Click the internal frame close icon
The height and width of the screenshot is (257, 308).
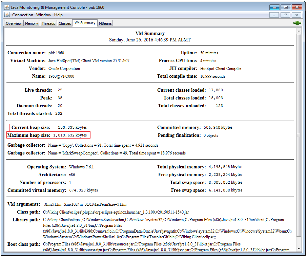(x=296, y=15)
